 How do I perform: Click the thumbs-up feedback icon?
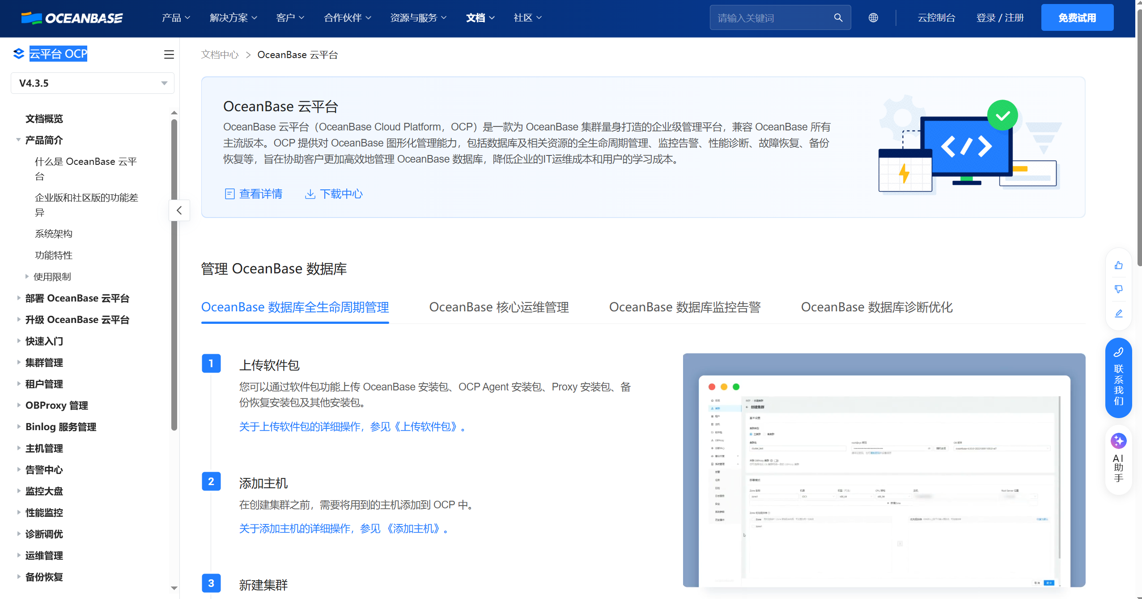[1119, 265]
